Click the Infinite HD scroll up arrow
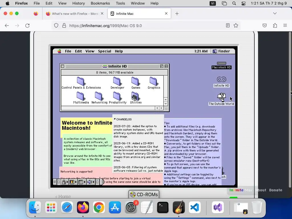The height and width of the screenshot is (219, 292). [x=166, y=100]
